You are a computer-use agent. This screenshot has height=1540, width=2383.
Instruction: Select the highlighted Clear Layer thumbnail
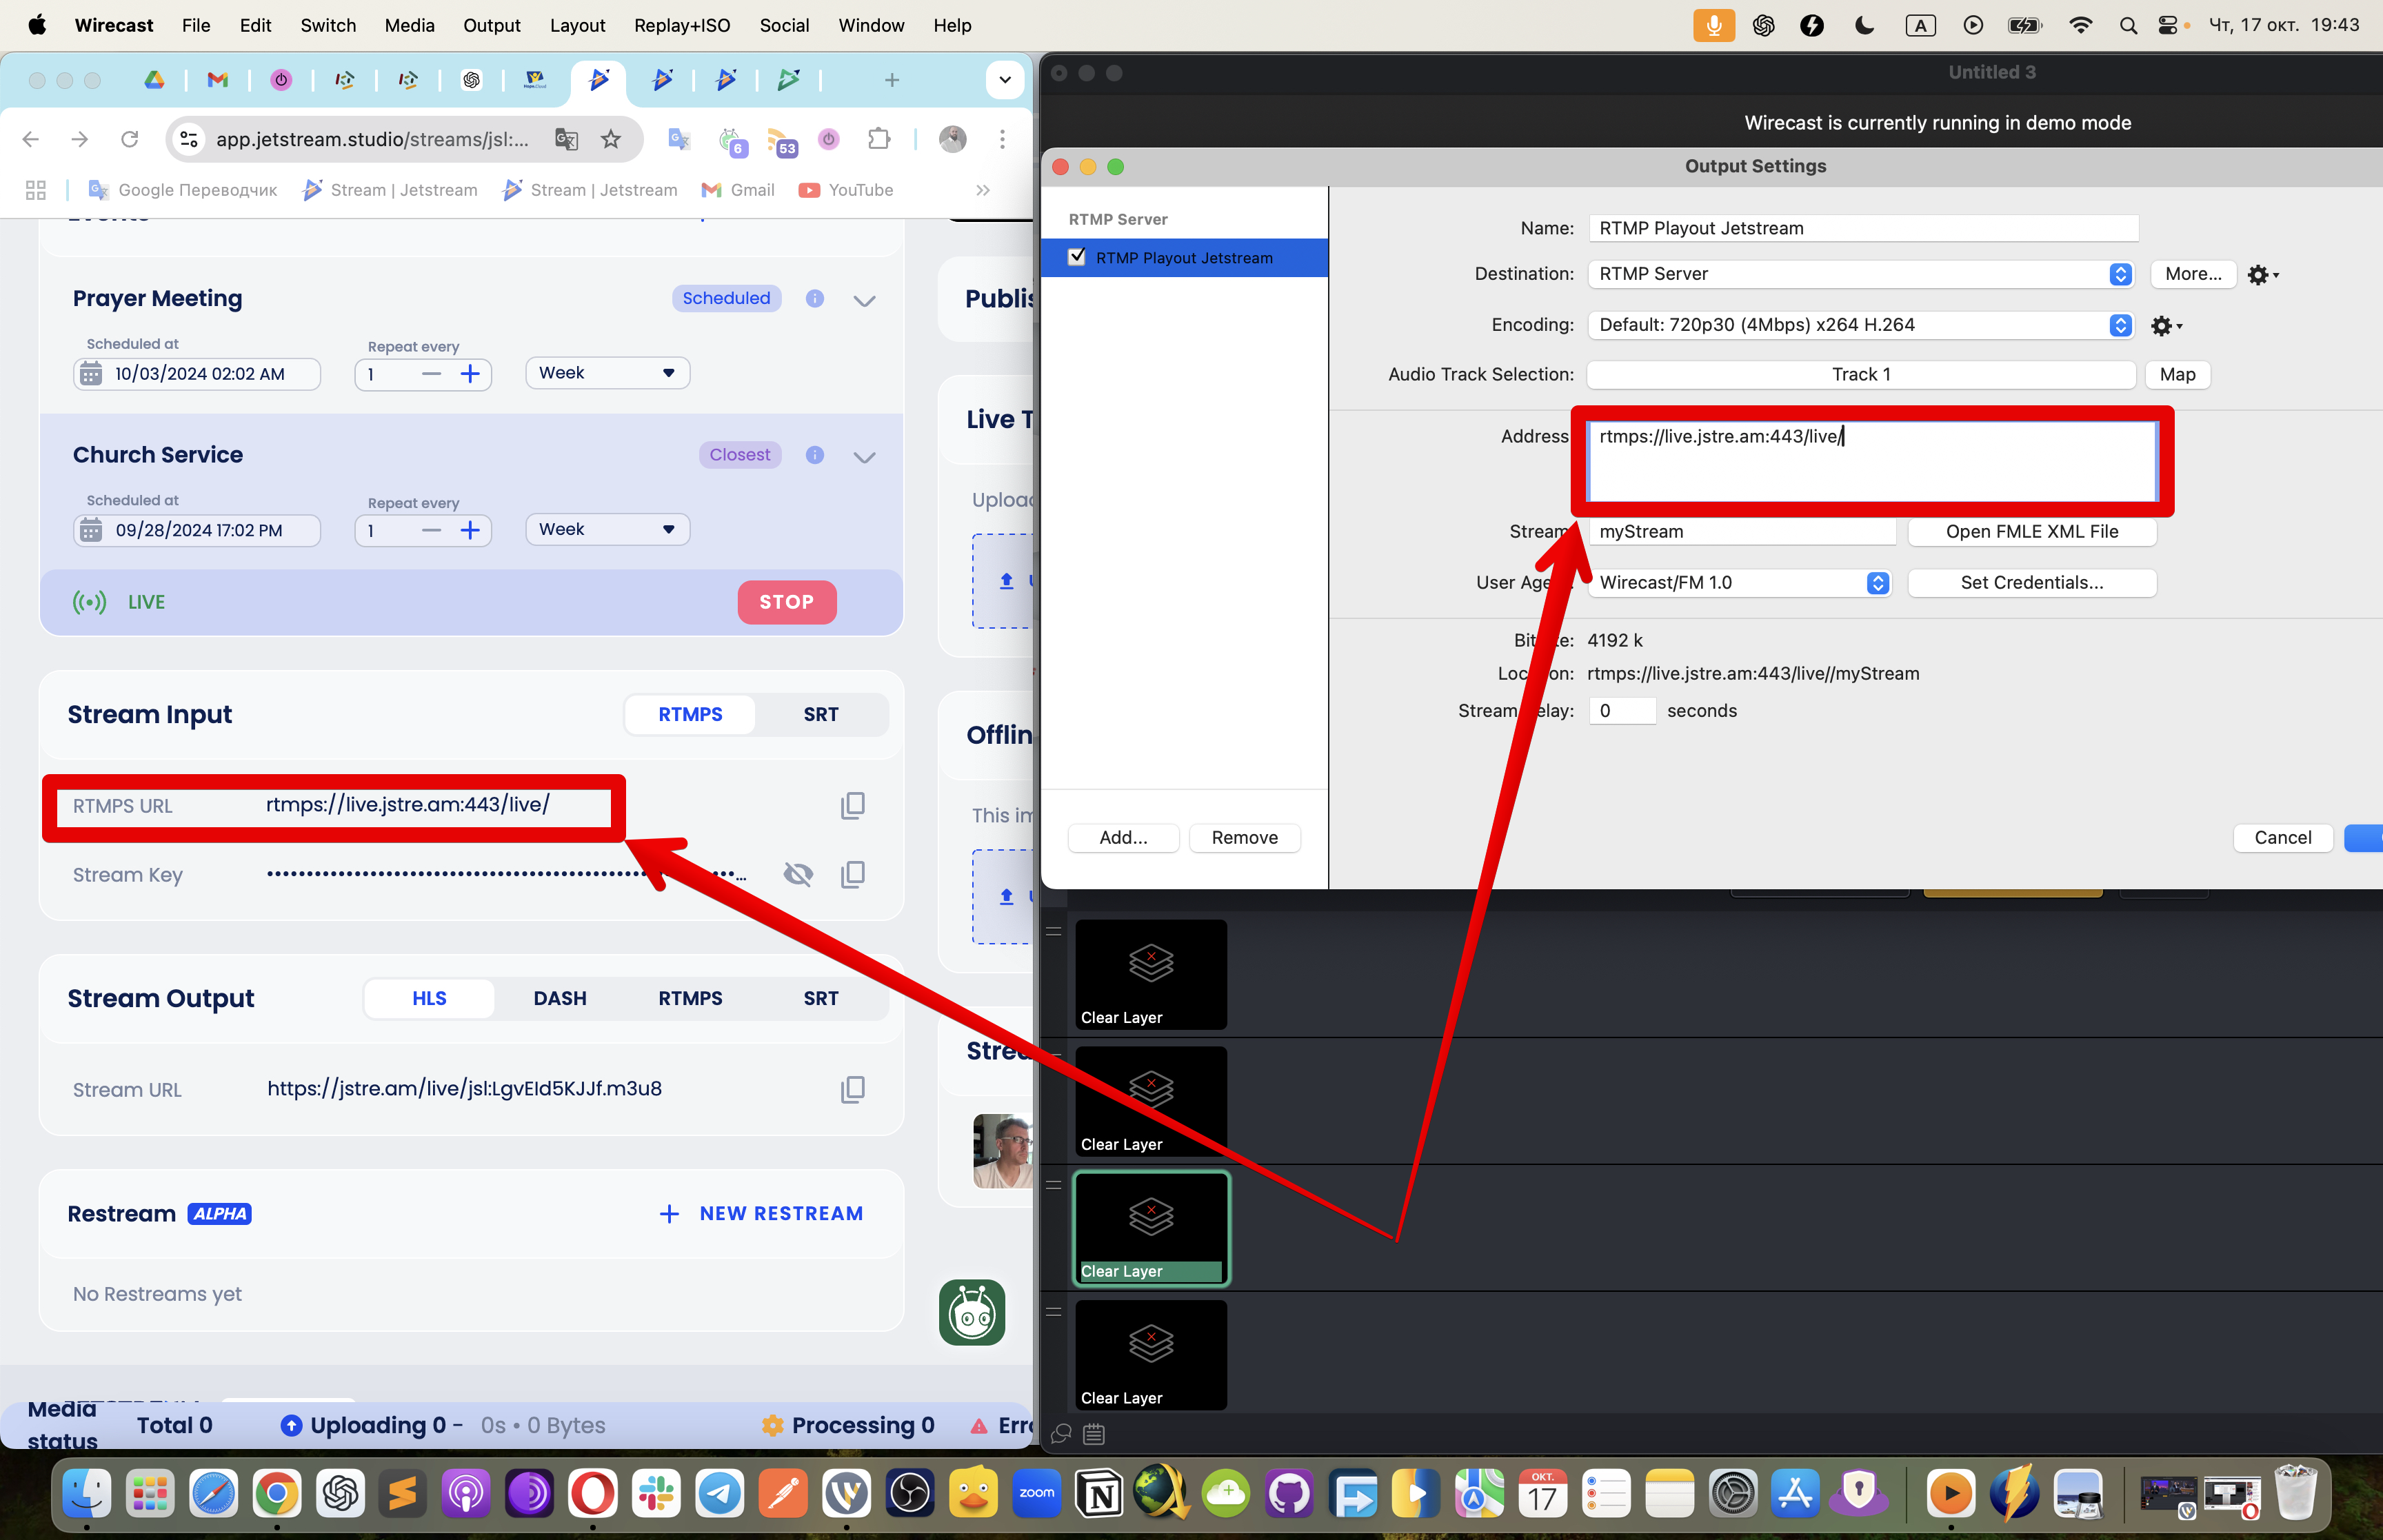[1151, 1228]
